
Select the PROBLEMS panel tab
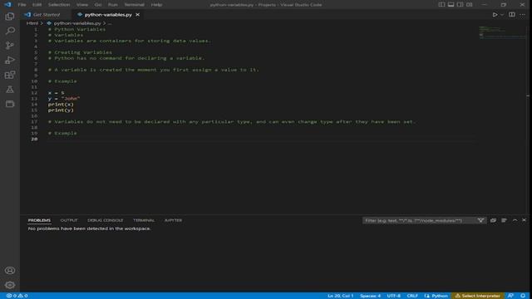coord(39,220)
